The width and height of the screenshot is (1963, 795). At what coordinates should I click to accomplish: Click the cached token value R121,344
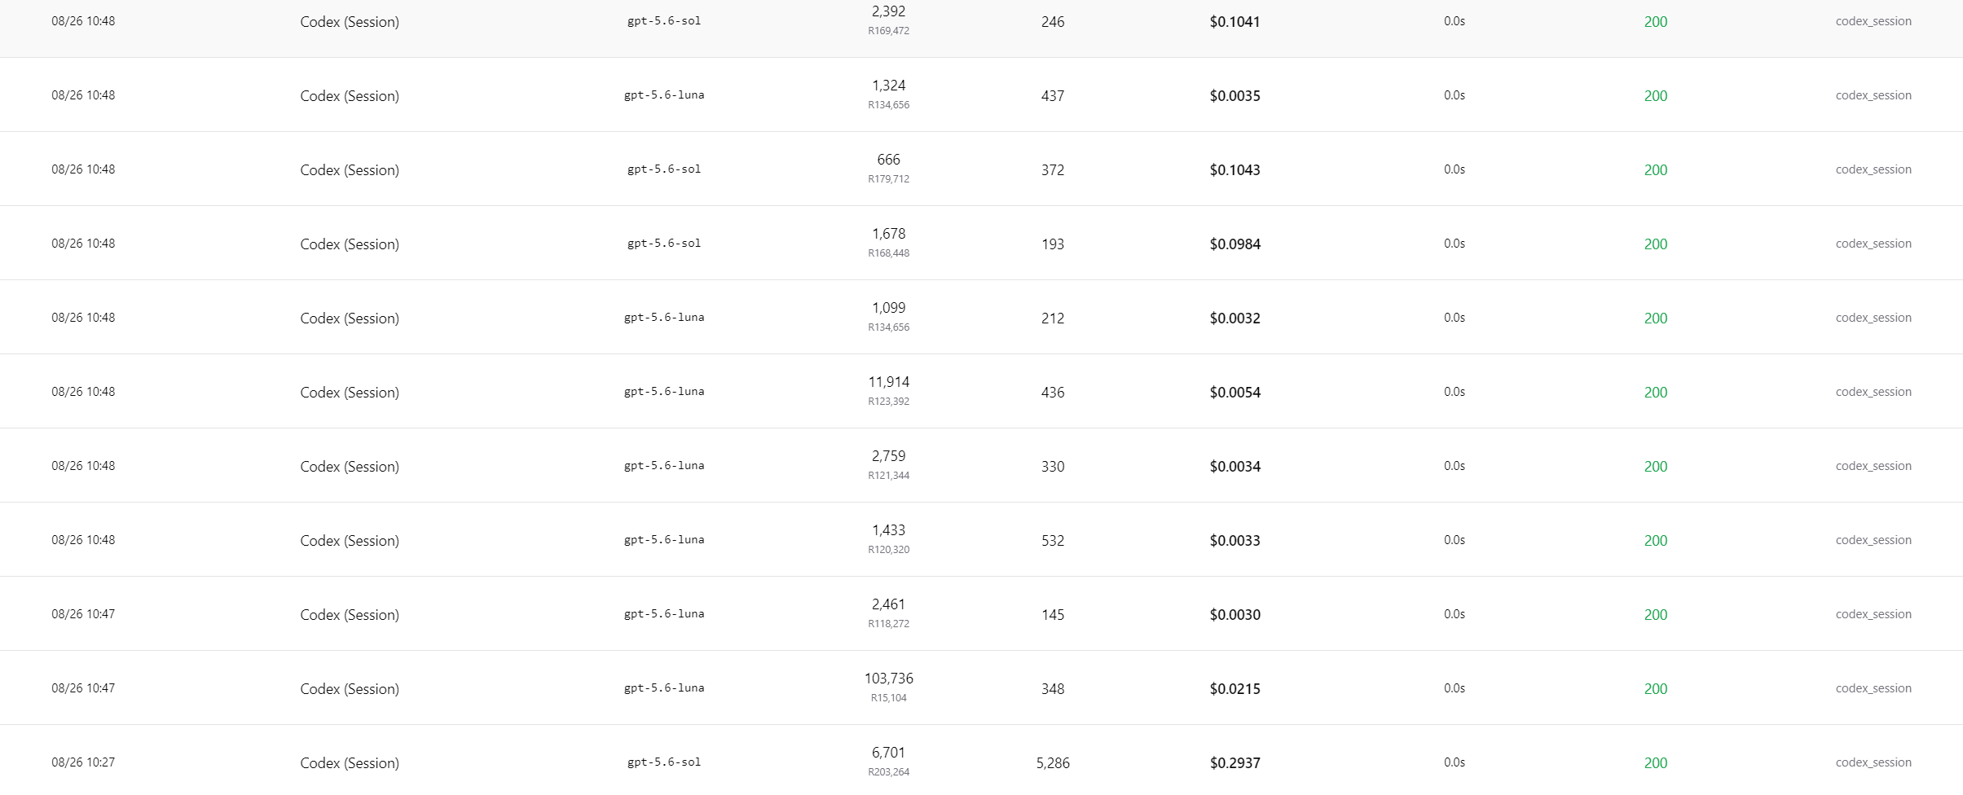(888, 476)
